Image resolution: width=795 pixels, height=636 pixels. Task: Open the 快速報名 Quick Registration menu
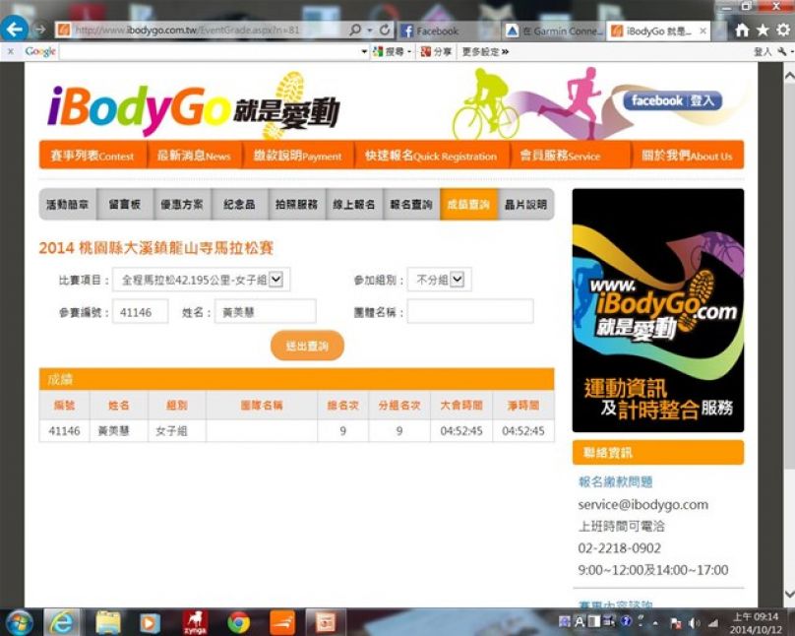coord(430,156)
